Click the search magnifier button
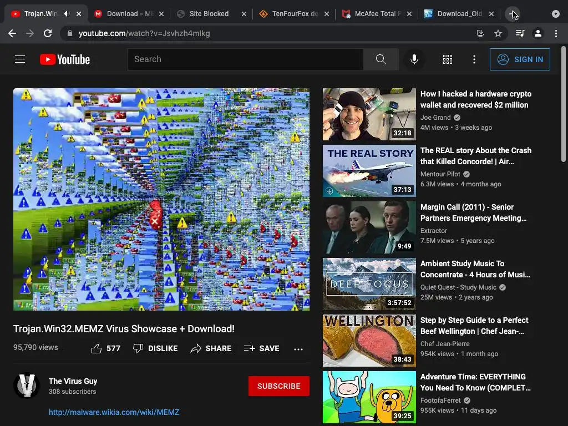568x426 pixels. [381, 59]
